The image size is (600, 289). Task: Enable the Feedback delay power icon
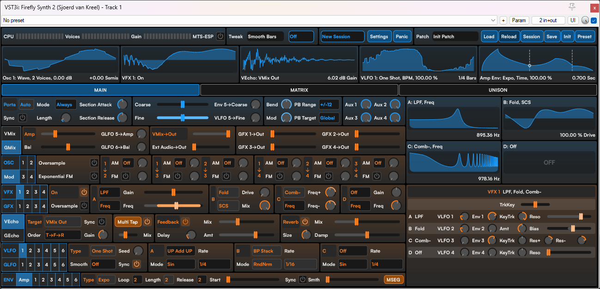click(186, 221)
